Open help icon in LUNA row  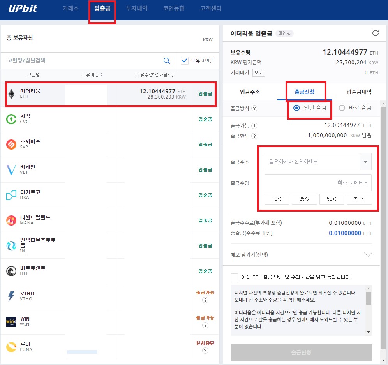pos(205,351)
